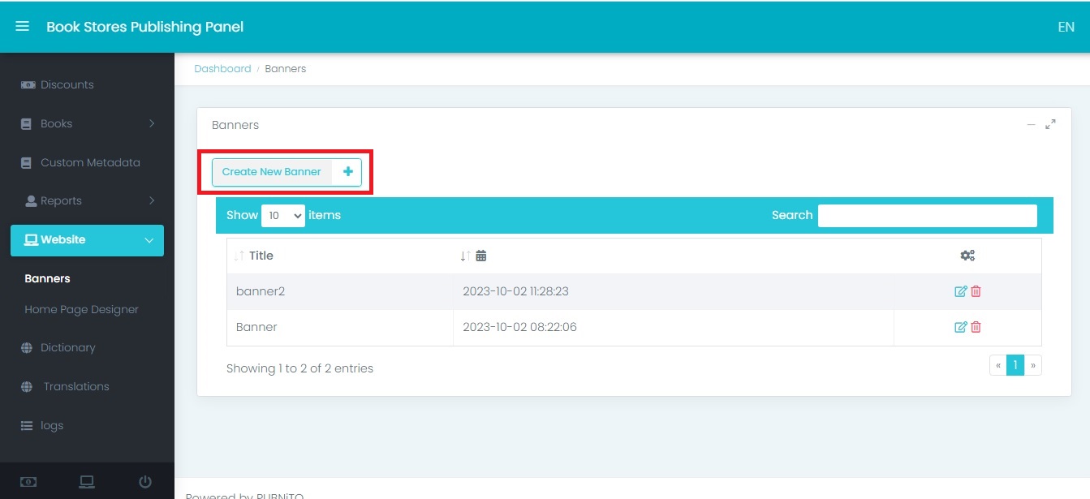
Task: Delete the banner2 entry
Action: pos(976,291)
